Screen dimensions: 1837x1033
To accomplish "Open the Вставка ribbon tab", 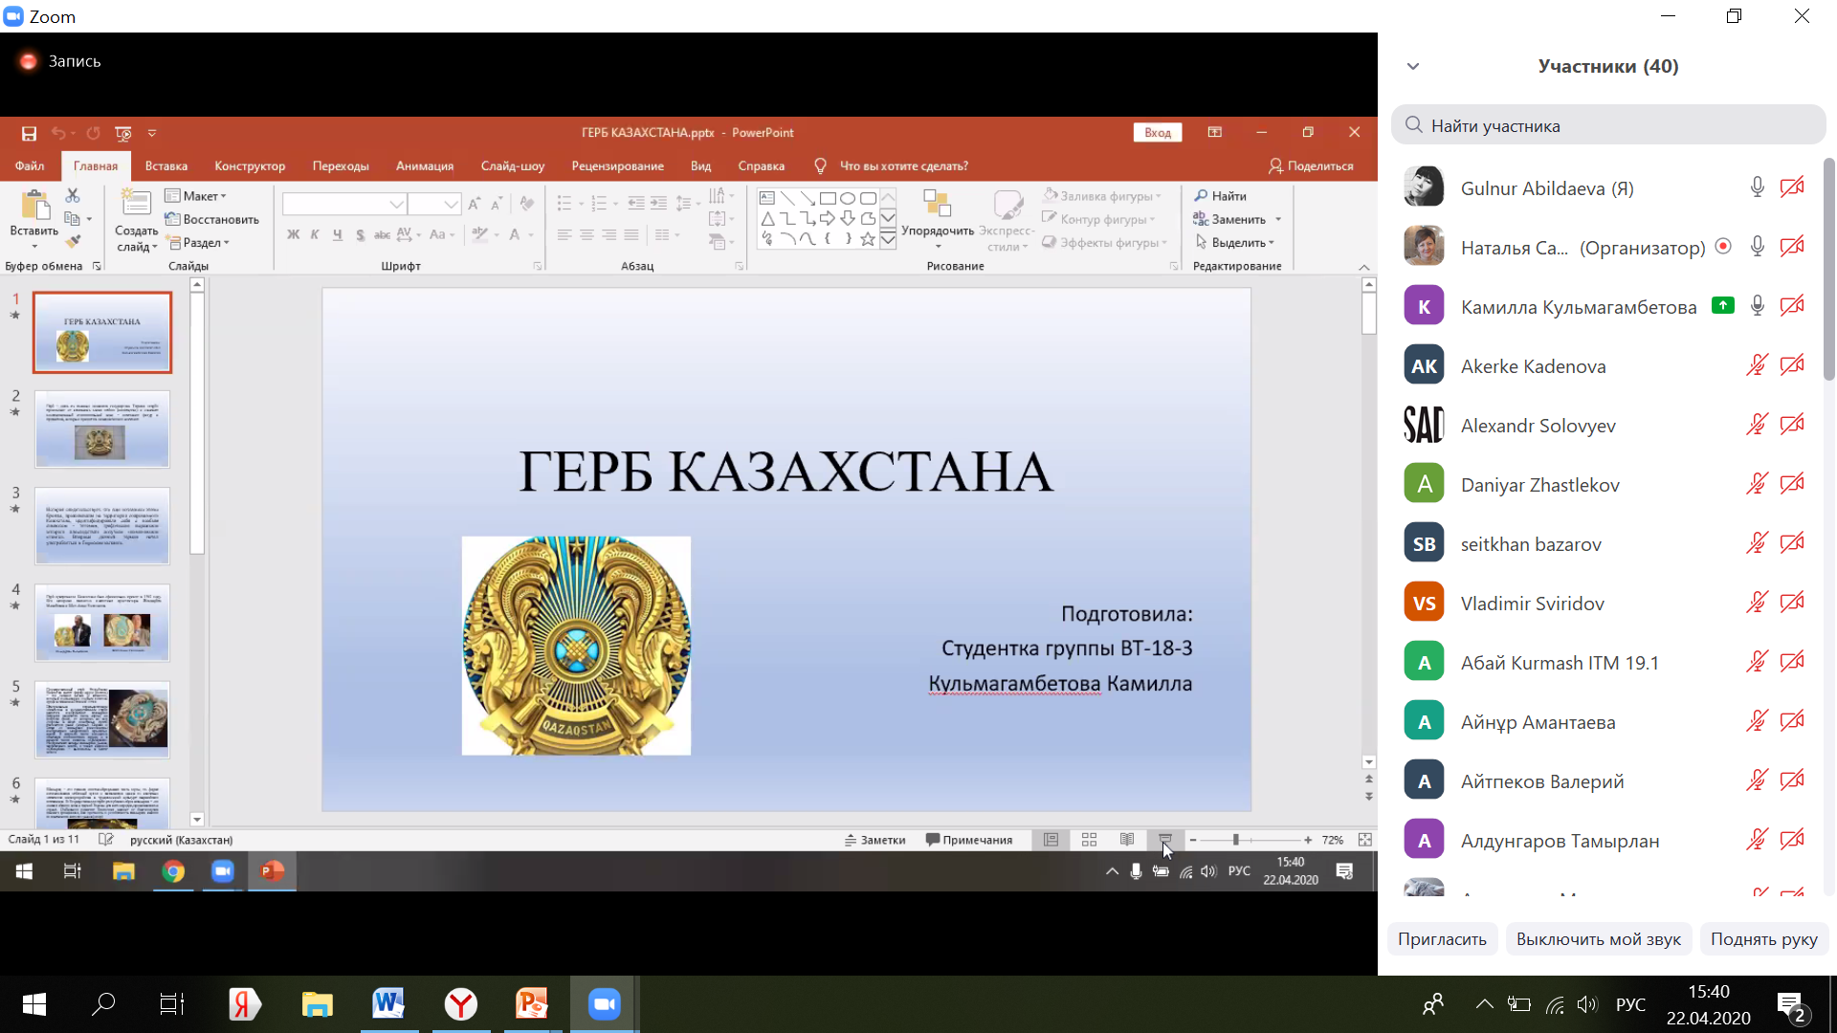I will [166, 166].
